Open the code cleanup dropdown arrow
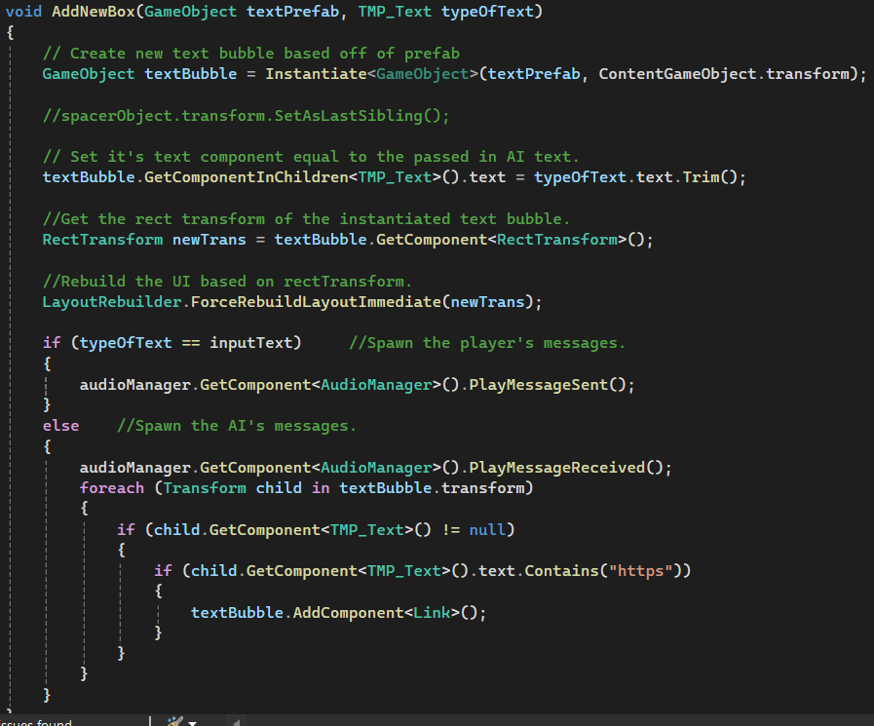874x726 pixels. point(192,723)
